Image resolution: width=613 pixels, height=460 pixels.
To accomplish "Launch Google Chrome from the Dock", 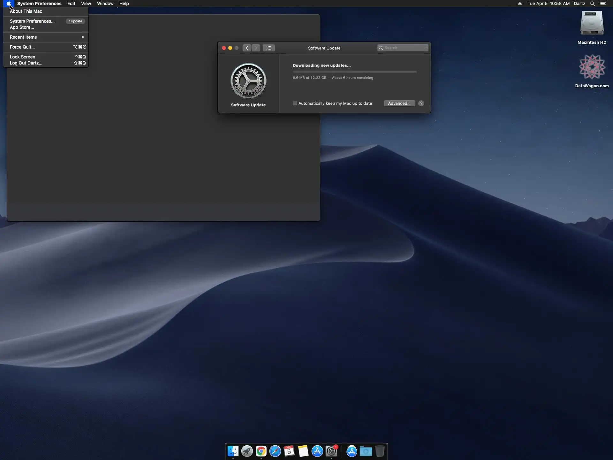I will pyautogui.click(x=261, y=451).
